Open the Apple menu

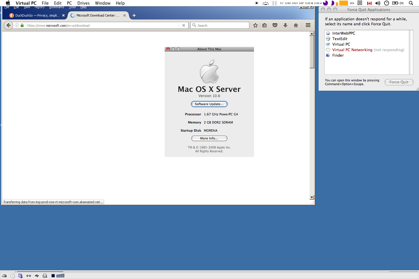pos(8,3)
